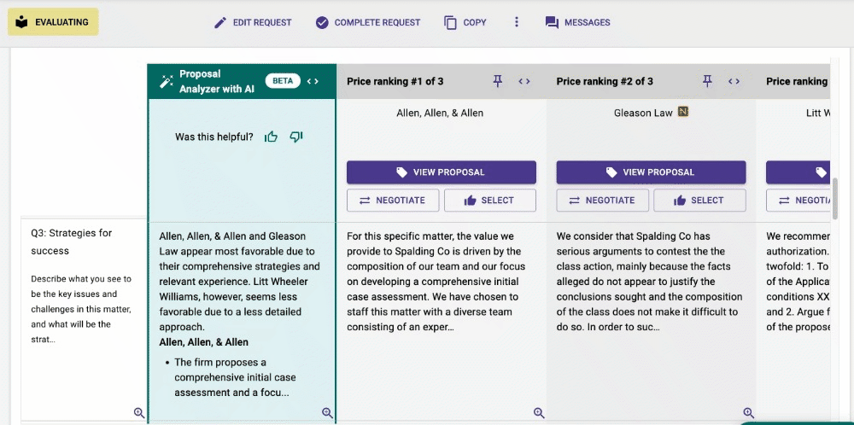854x425 pixels.
Task: Click Complete Request in the toolbar
Action: (x=368, y=22)
